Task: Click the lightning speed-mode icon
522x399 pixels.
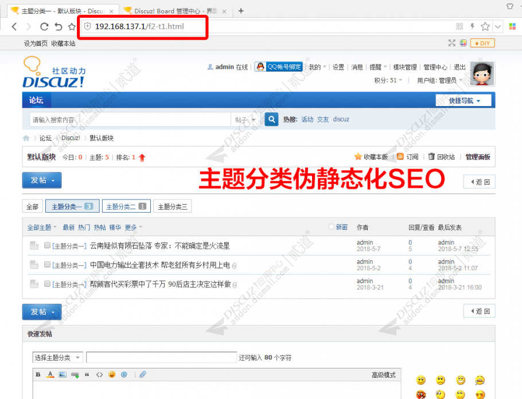Action: click(x=472, y=26)
